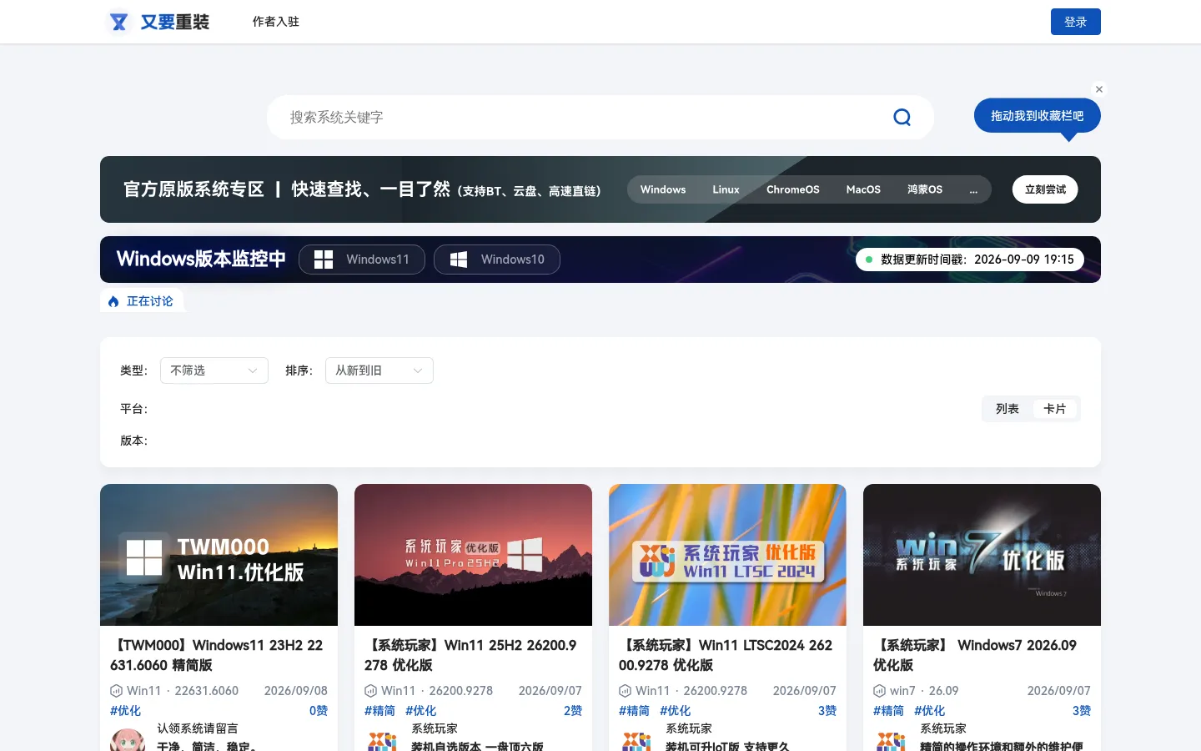Click 3赞 on the Windows7 card
The image size is (1201, 751).
pos(1082,711)
